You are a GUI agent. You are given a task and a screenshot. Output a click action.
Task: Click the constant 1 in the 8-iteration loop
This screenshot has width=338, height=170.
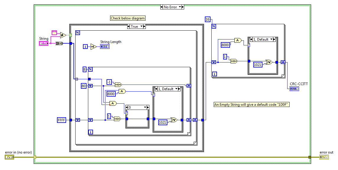click(109, 116)
